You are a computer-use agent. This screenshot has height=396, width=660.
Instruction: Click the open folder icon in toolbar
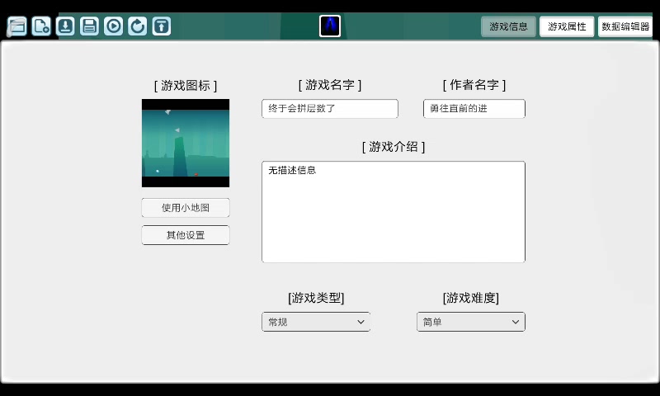coord(17,26)
